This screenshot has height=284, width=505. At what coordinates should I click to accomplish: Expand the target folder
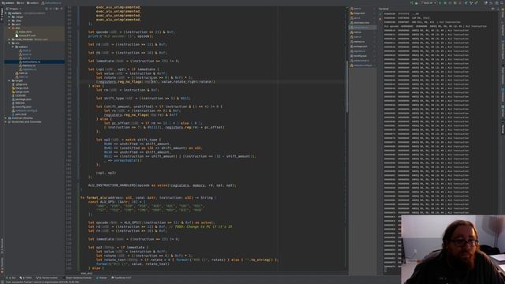tap(9, 80)
